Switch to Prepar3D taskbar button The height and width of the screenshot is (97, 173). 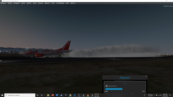(97, 95)
